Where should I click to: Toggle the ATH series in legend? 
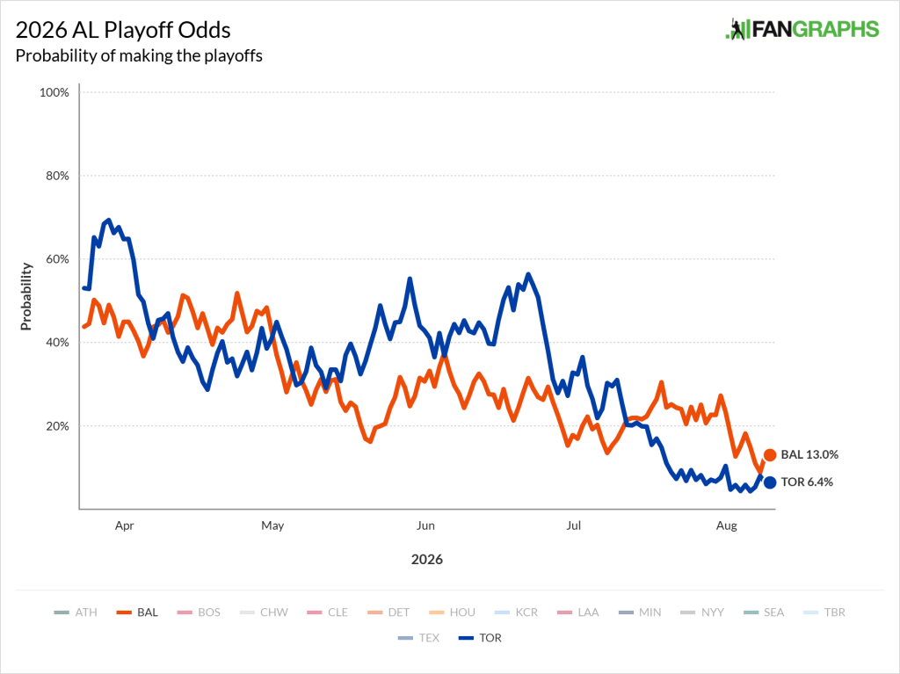click(x=76, y=612)
